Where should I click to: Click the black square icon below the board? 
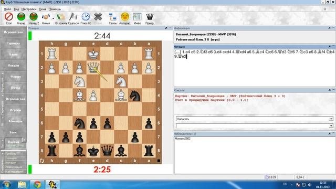(x=159, y=161)
